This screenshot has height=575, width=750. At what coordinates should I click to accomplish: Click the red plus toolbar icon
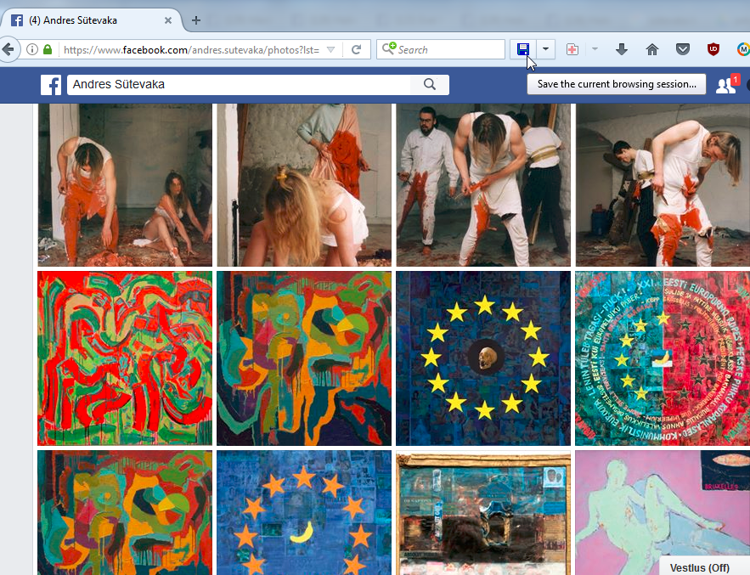click(572, 49)
